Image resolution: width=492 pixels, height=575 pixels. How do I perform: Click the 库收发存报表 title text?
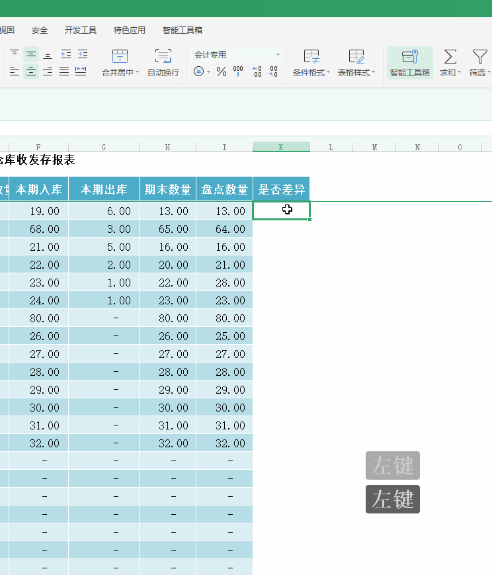39,160
